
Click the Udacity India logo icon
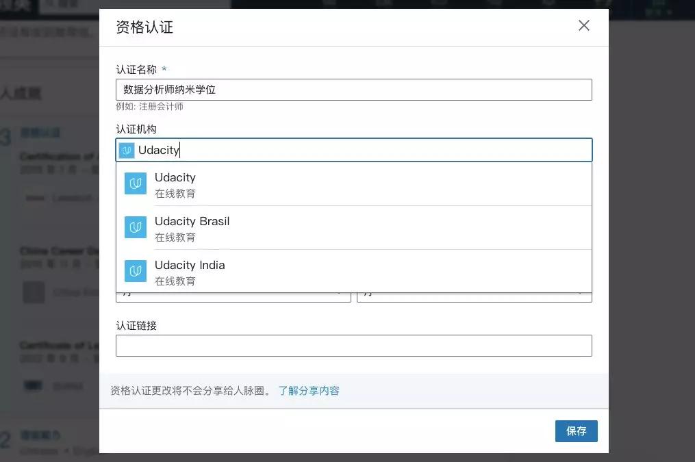click(x=135, y=271)
